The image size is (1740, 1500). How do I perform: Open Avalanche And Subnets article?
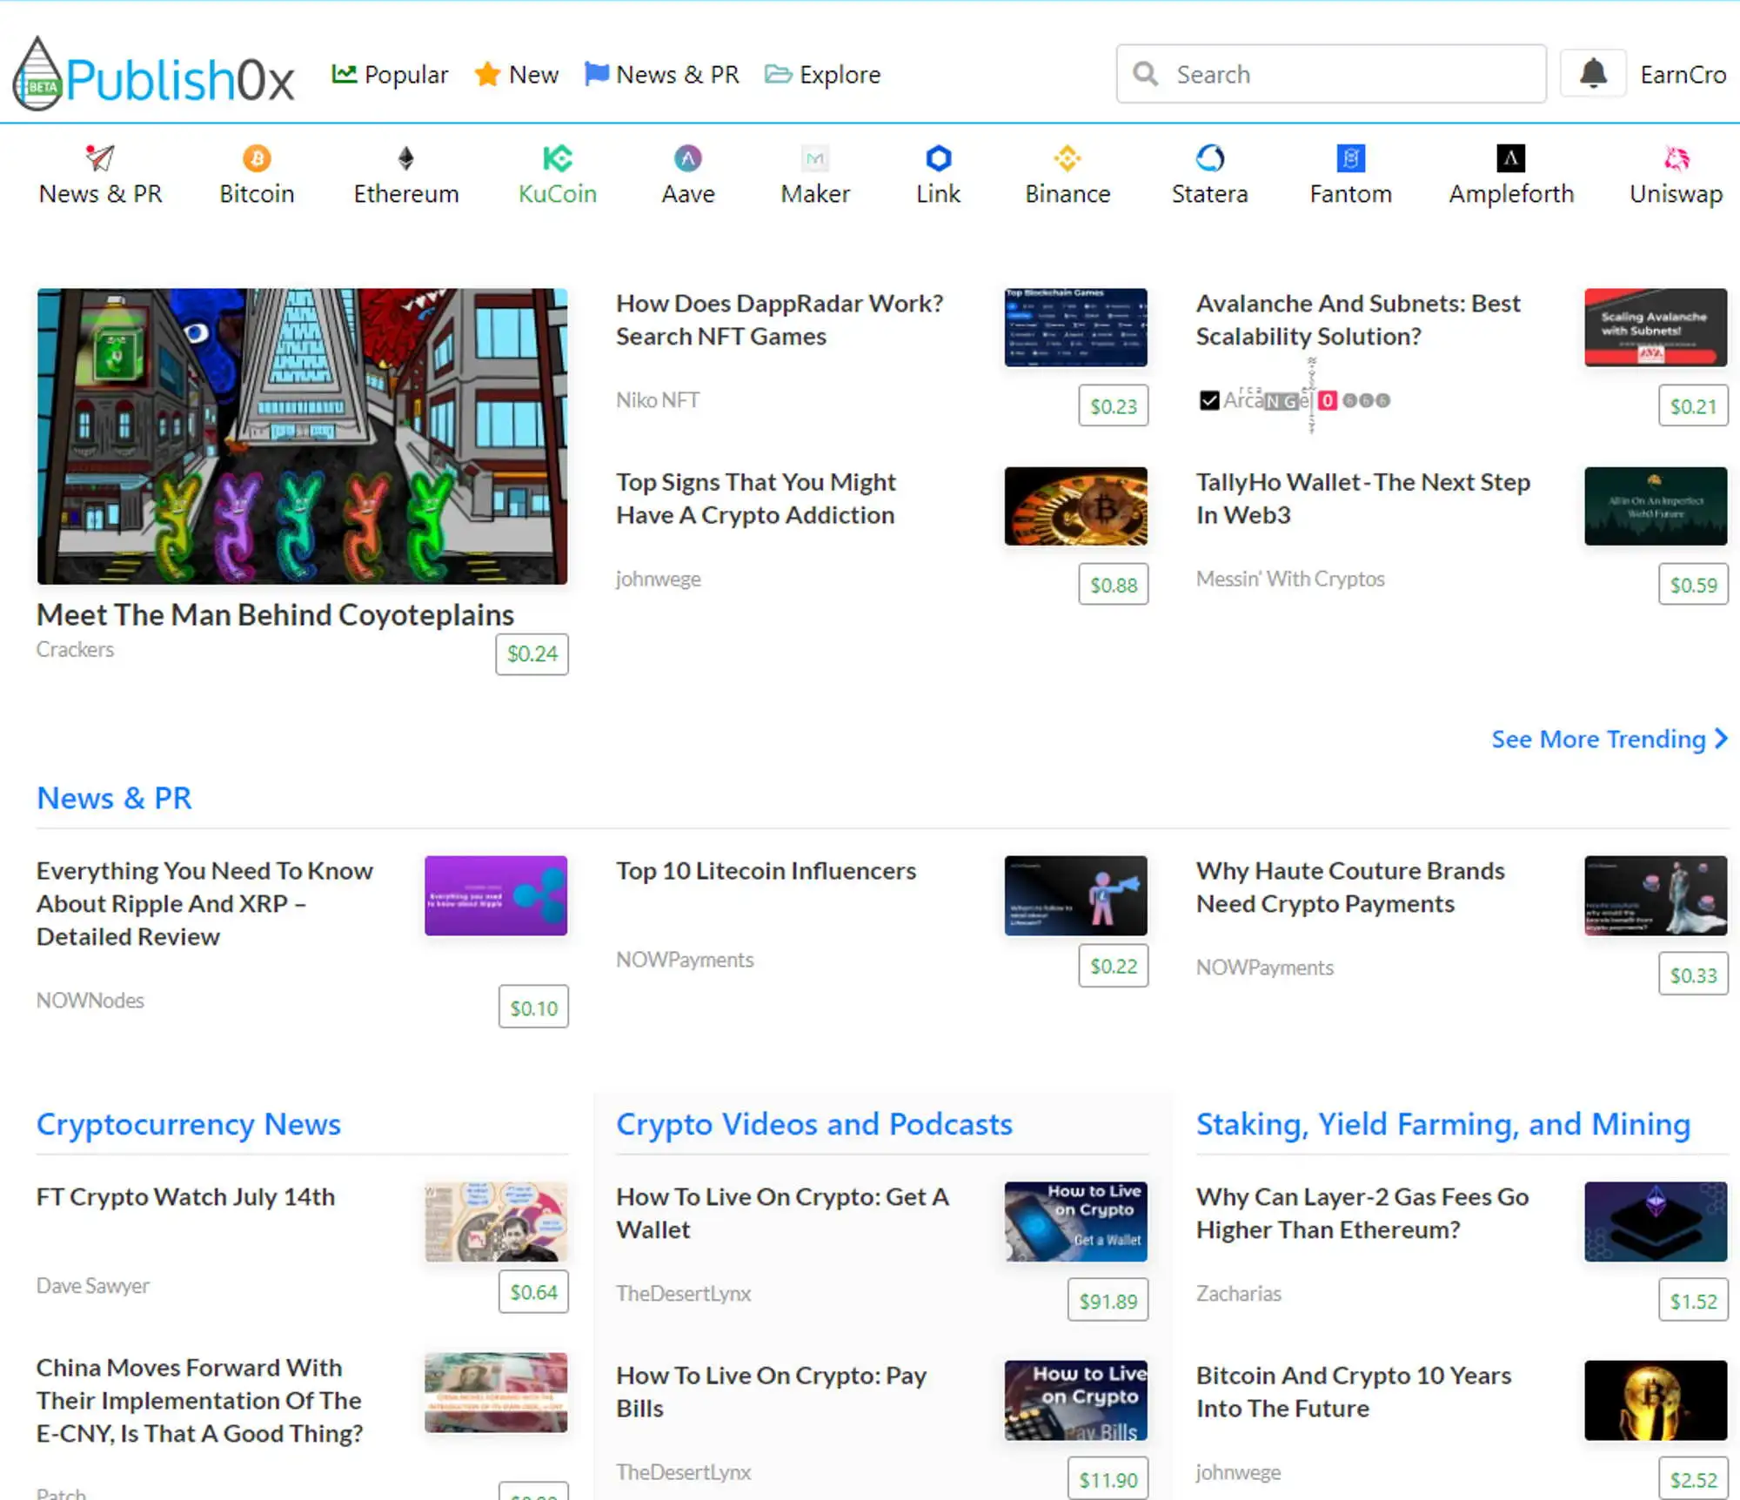1358,319
